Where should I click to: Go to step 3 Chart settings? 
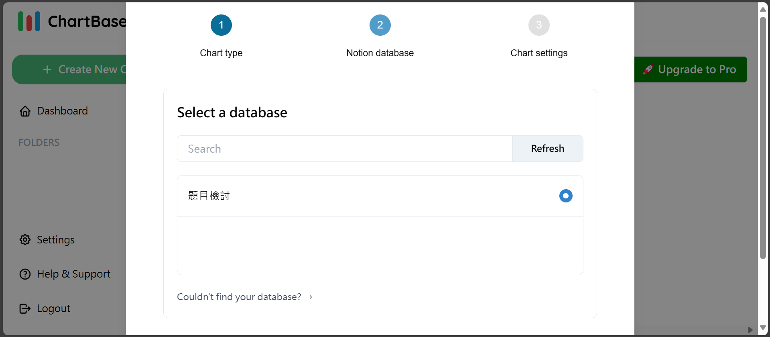click(539, 25)
